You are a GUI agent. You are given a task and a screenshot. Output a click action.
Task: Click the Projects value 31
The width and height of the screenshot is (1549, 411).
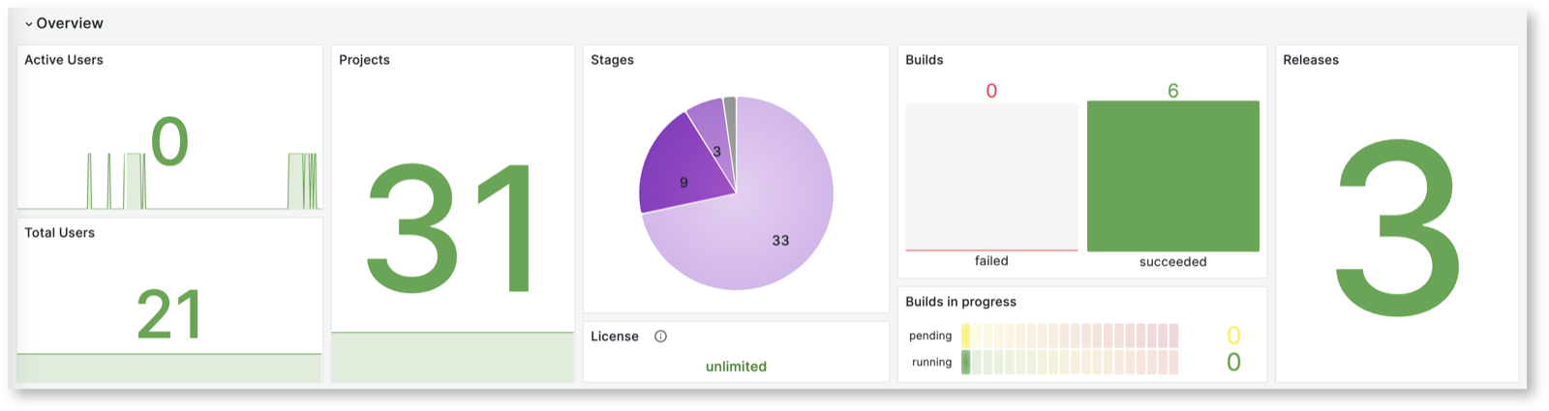[451, 228]
